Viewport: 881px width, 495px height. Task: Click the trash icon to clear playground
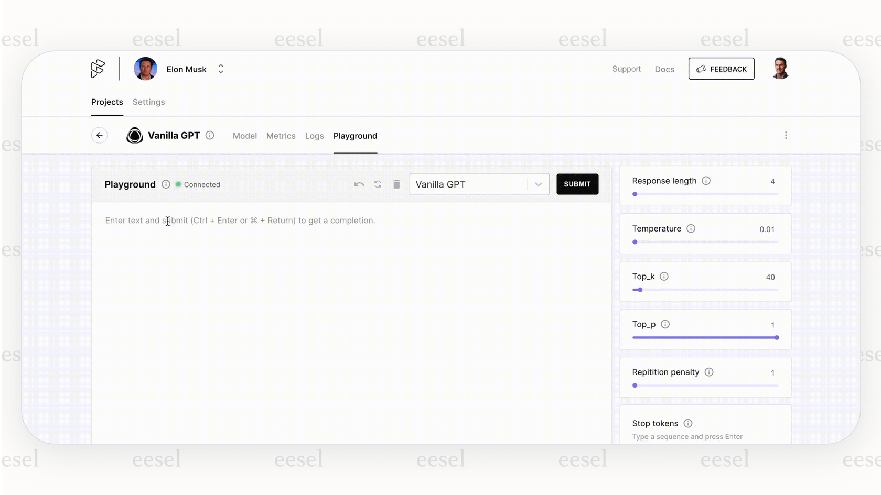(396, 184)
